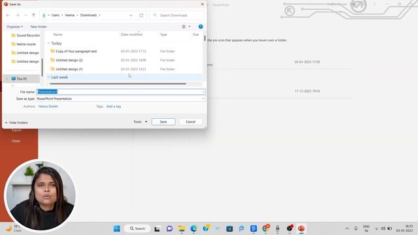Collapse folders with Hide Folders
This screenshot has height=235, width=418.
point(16,123)
